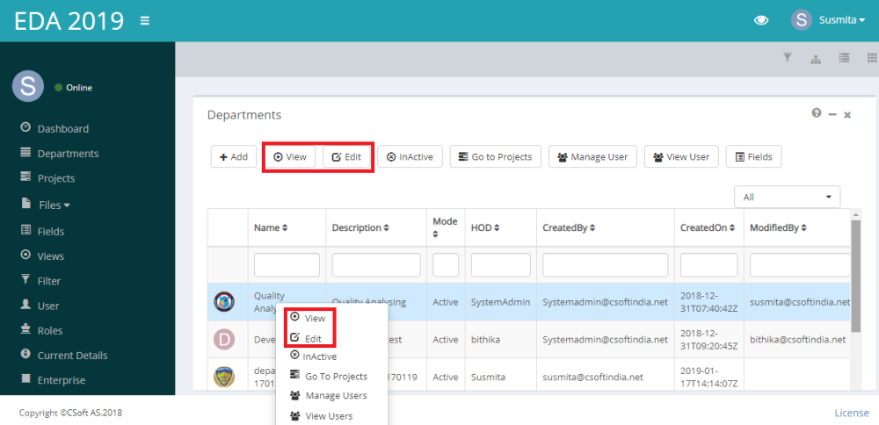
Task: Sort by the CreatedOn column
Action: pyautogui.click(x=708, y=228)
